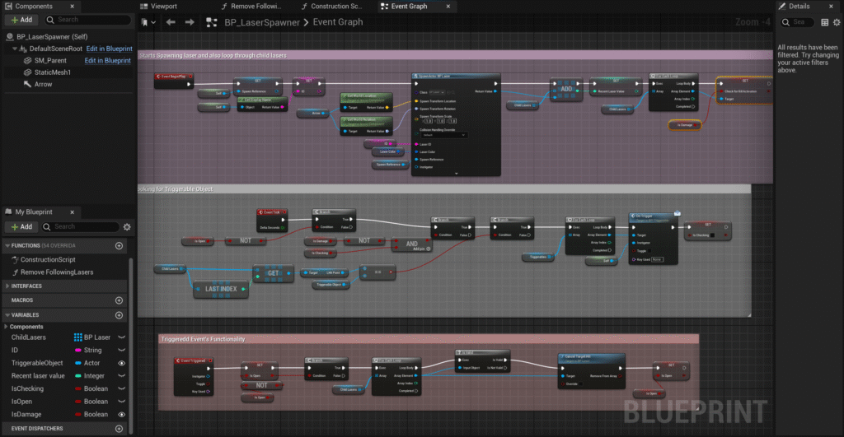
Task: Focus the My Blueprint search field
Action: (x=81, y=227)
